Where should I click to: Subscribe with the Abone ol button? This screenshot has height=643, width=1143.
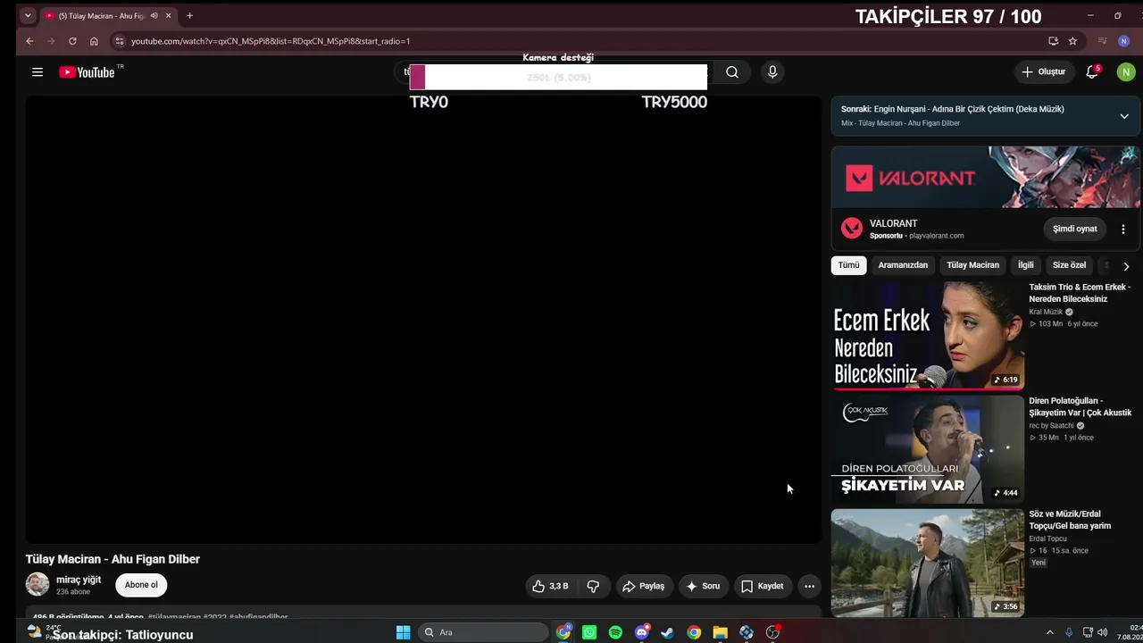[141, 585]
